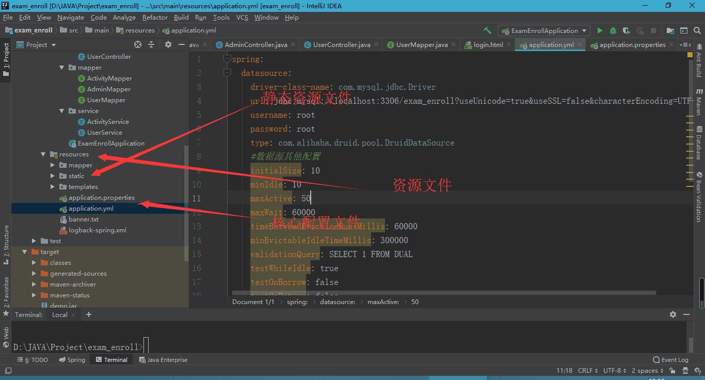
Task: Open the Web tool window
Action: [x=6, y=337]
